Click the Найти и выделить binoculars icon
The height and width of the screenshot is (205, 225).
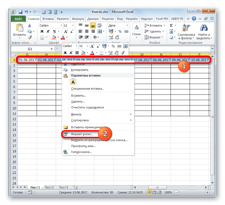pos(204,27)
